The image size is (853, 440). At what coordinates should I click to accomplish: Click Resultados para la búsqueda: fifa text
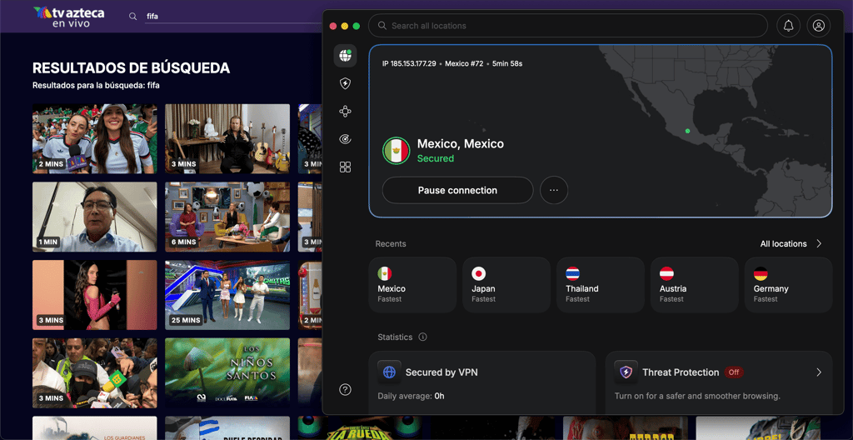pyautogui.click(x=96, y=86)
